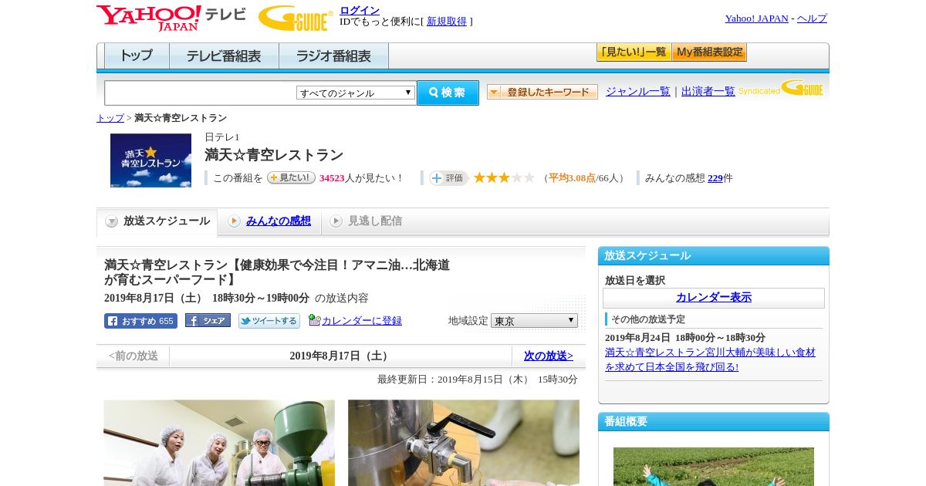Open the 地域設定 東京 region dropdown

coord(534,320)
